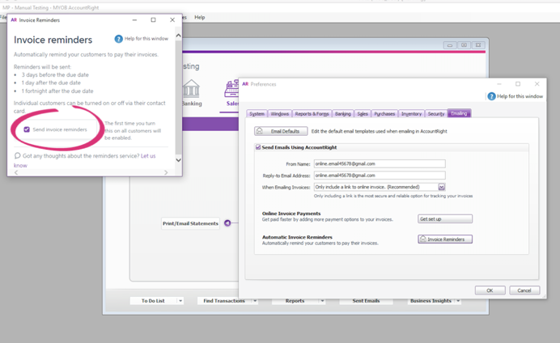Click help icon in Invoice Reminders window

(119, 39)
